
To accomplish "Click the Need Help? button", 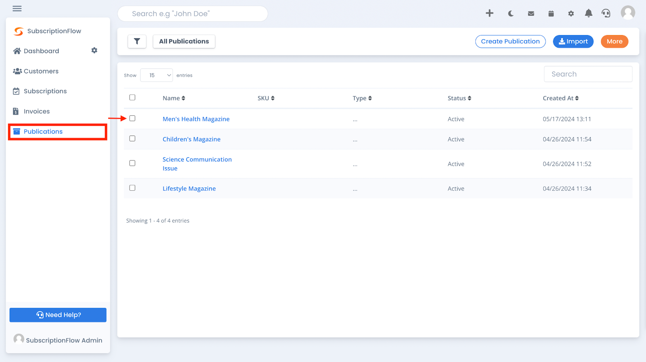I will click(x=58, y=315).
